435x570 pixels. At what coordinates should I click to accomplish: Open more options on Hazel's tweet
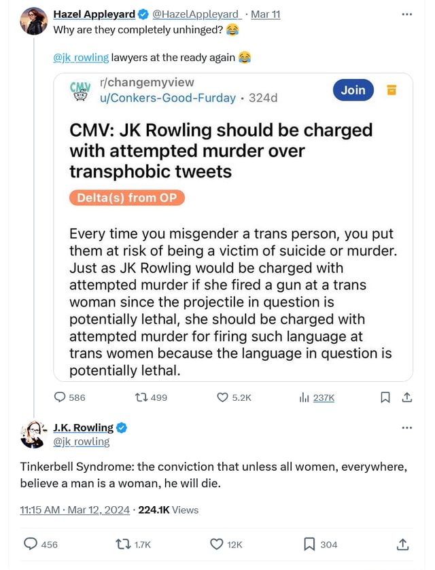coord(407,14)
